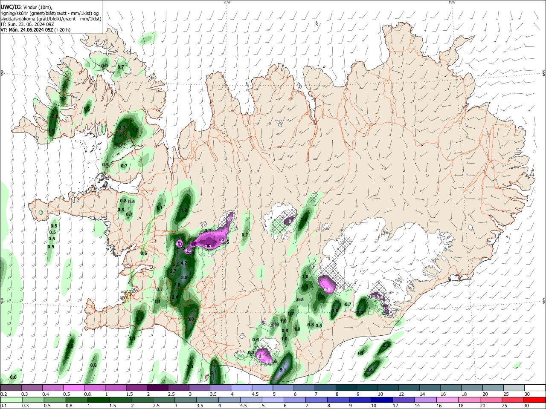Click the '3.4' rainfall value offshore

coord(370,371)
